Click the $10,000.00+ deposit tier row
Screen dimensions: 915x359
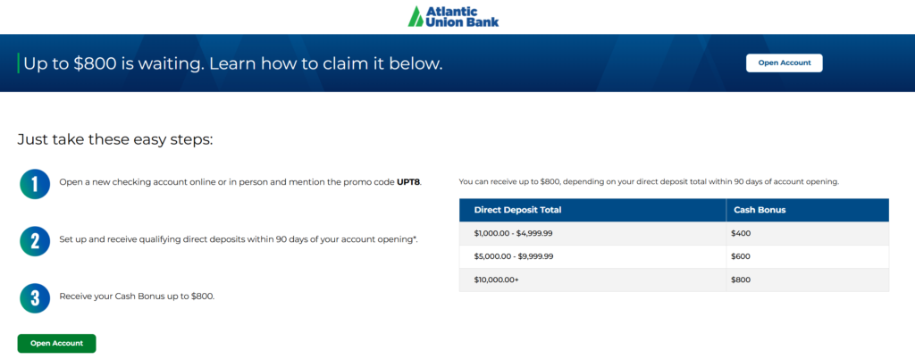point(674,280)
